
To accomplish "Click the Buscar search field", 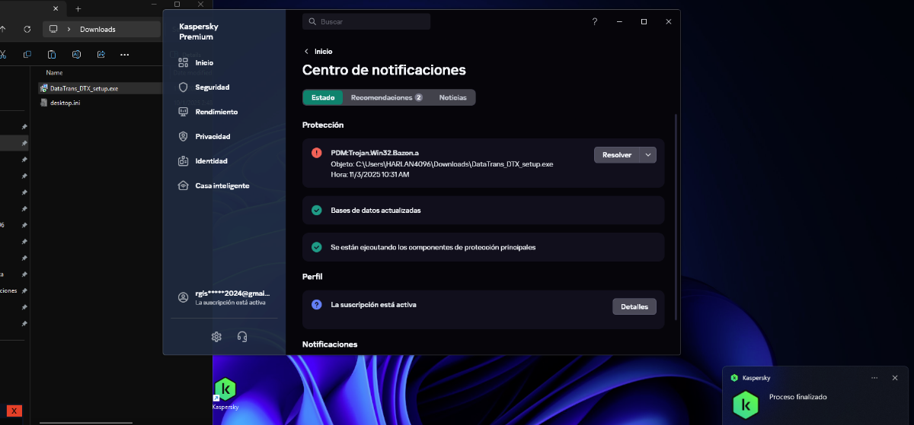I will point(366,22).
